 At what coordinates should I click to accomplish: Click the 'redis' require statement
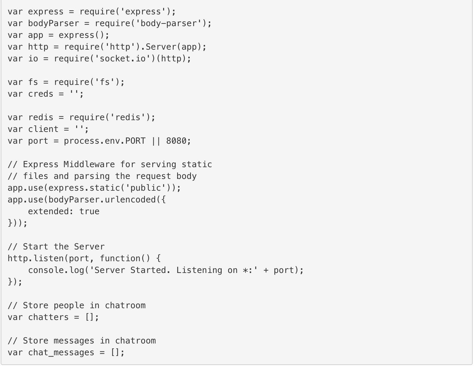[x=81, y=118]
